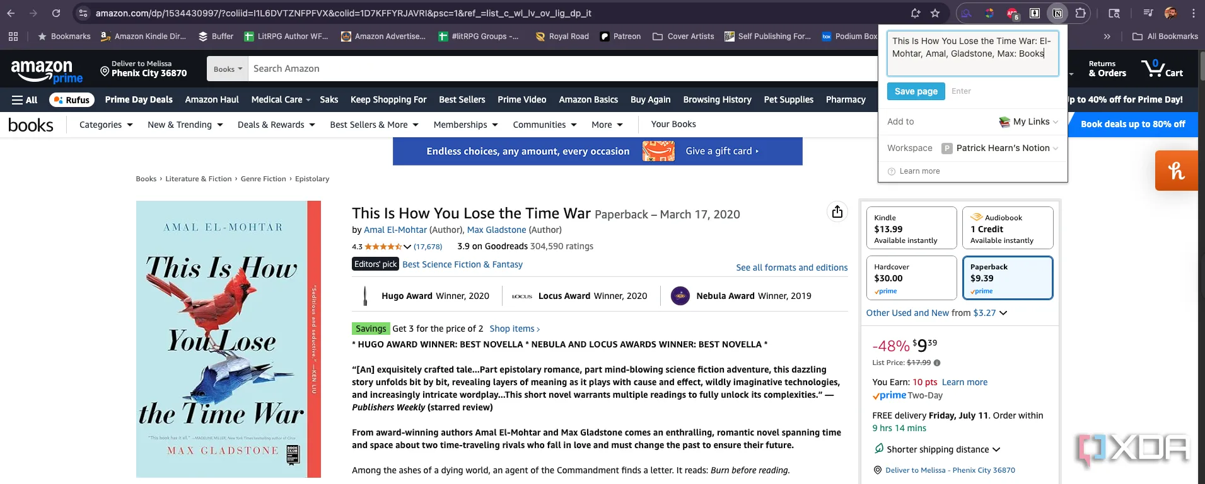Click the Save page button

916,91
